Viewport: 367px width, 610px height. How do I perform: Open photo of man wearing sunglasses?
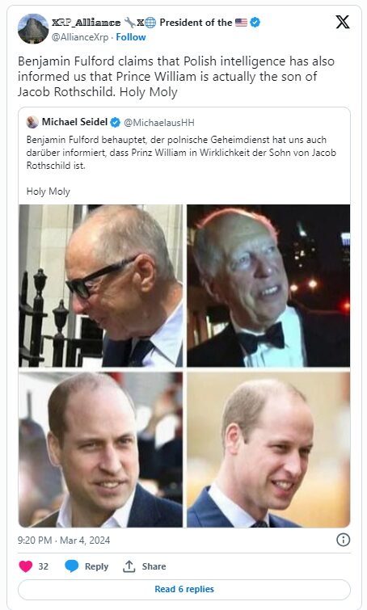[100, 285]
